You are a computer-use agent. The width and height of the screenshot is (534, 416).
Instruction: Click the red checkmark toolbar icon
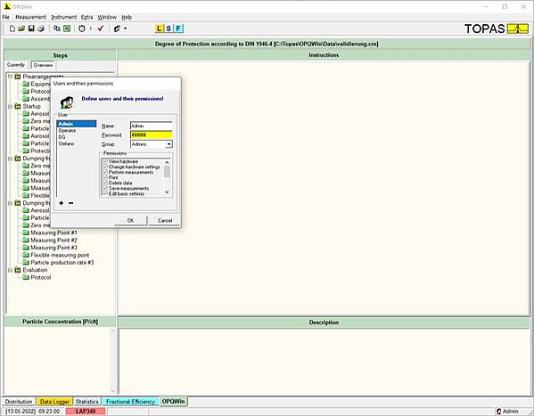101,29
